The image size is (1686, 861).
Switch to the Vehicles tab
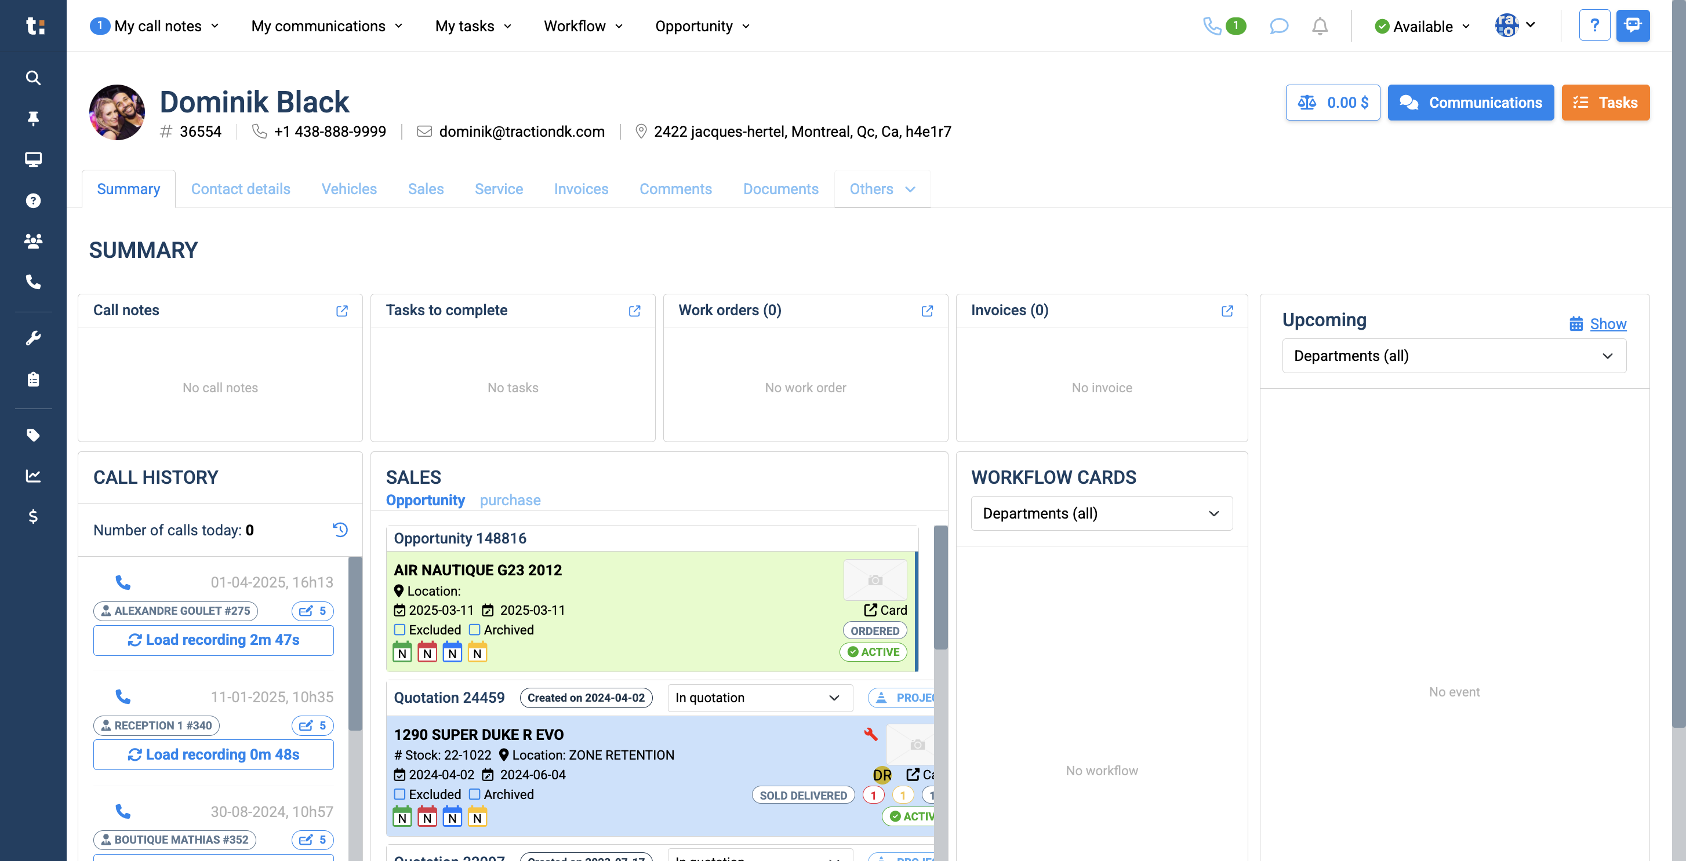pos(349,189)
